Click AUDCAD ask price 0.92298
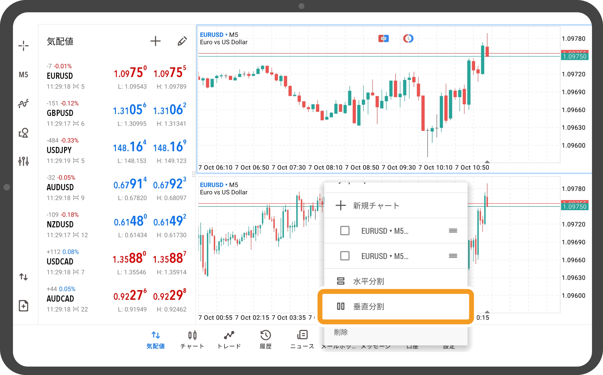Image resolution: width=603 pixels, height=375 pixels. coord(170,295)
